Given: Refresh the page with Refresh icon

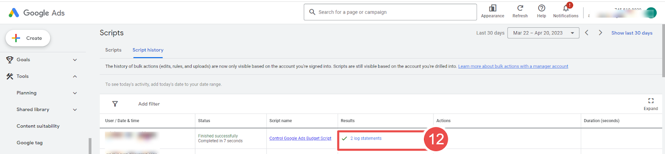Looking at the screenshot, I should [x=520, y=8].
